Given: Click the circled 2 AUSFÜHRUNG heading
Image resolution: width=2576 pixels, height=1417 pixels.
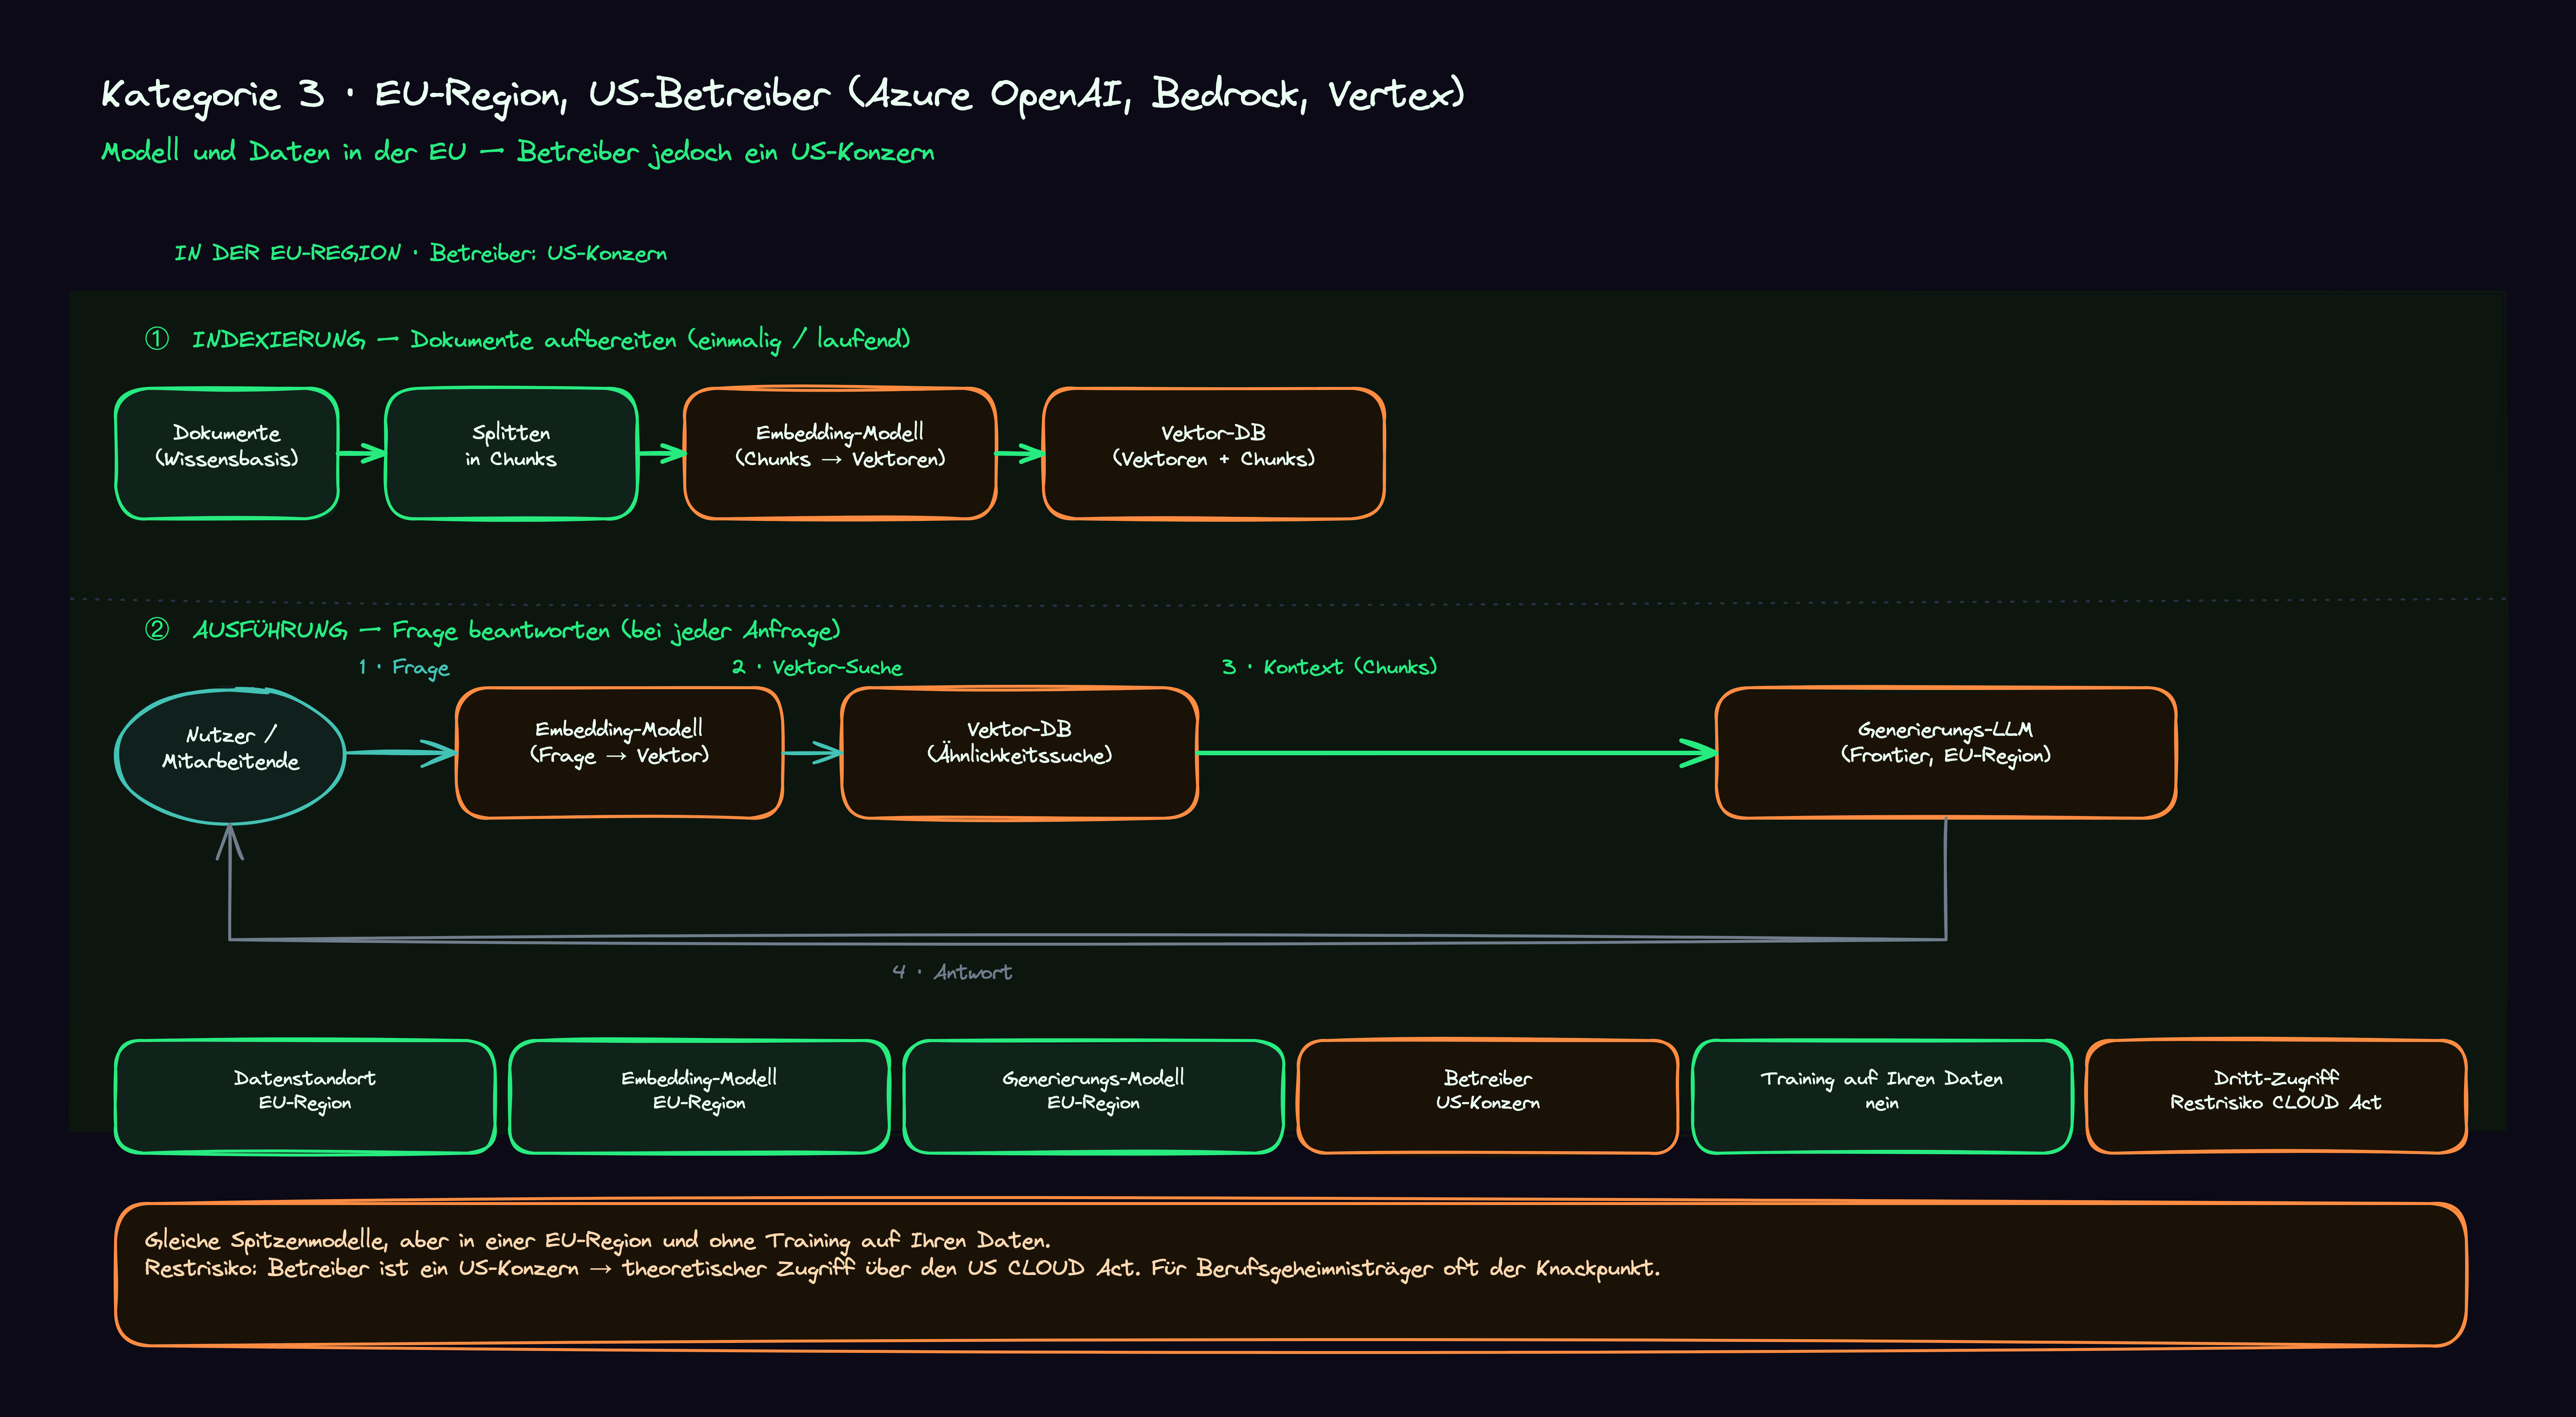Looking at the screenshot, I should pos(492,630).
